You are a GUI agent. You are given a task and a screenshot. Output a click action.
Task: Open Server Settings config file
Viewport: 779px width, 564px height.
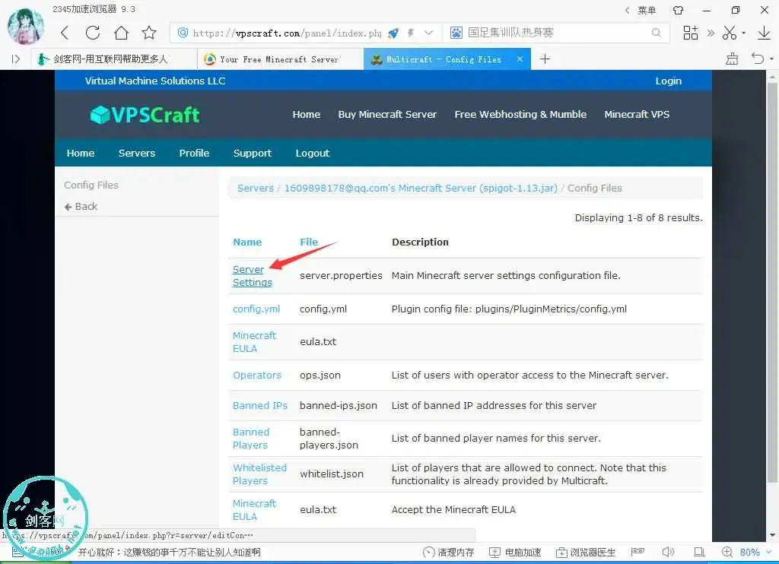[252, 276]
